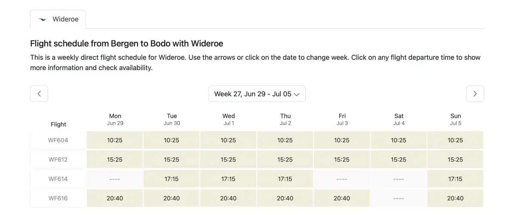The width and height of the screenshot is (516, 215).
Task: Click the Wideroe airline logo icon
Action: (x=43, y=19)
